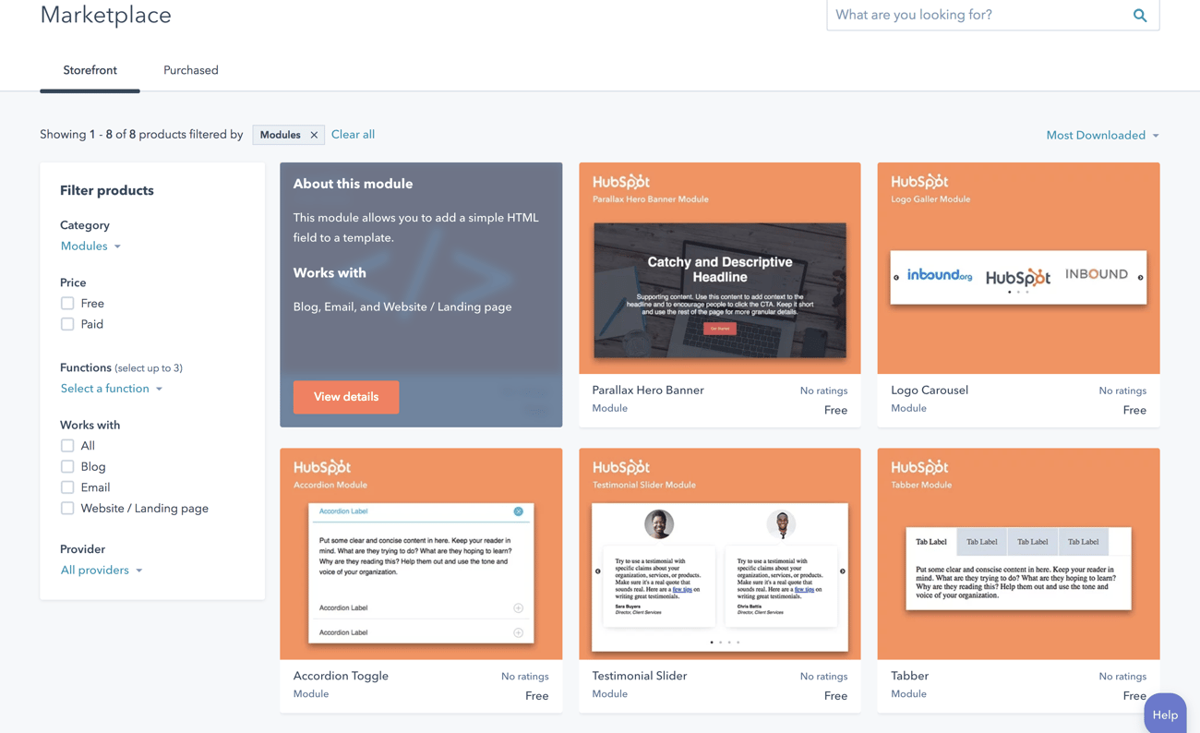Remove the Modules filter chip
The height and width of the screenshot is (733, 1200).
(314, 135)
